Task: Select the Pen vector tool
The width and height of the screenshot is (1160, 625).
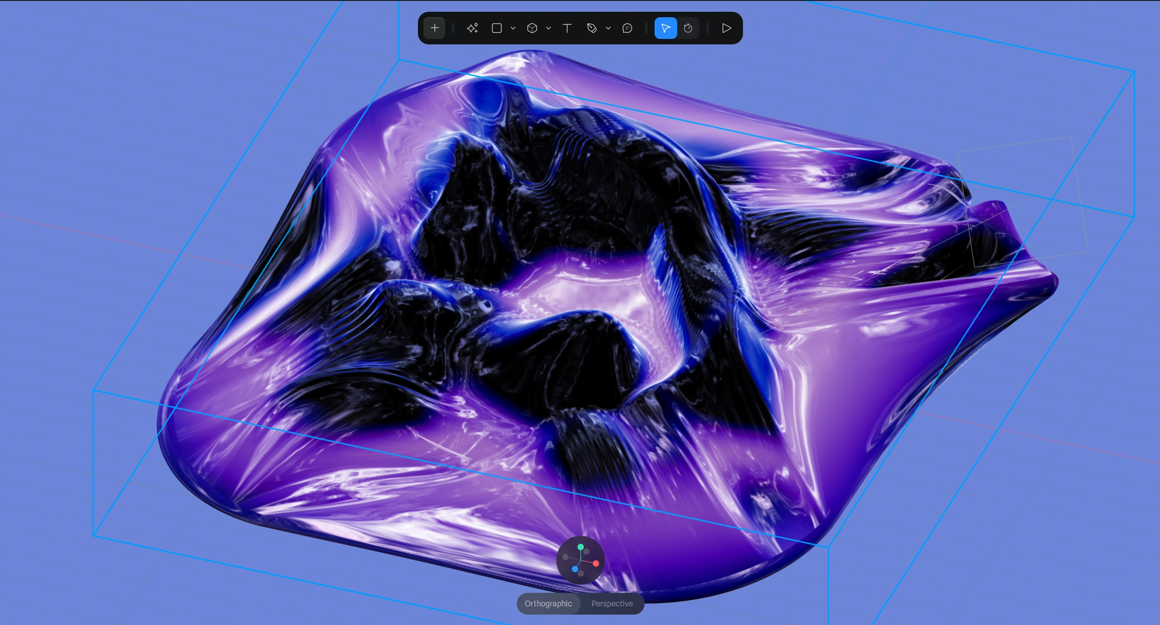Action: point(592,28)
